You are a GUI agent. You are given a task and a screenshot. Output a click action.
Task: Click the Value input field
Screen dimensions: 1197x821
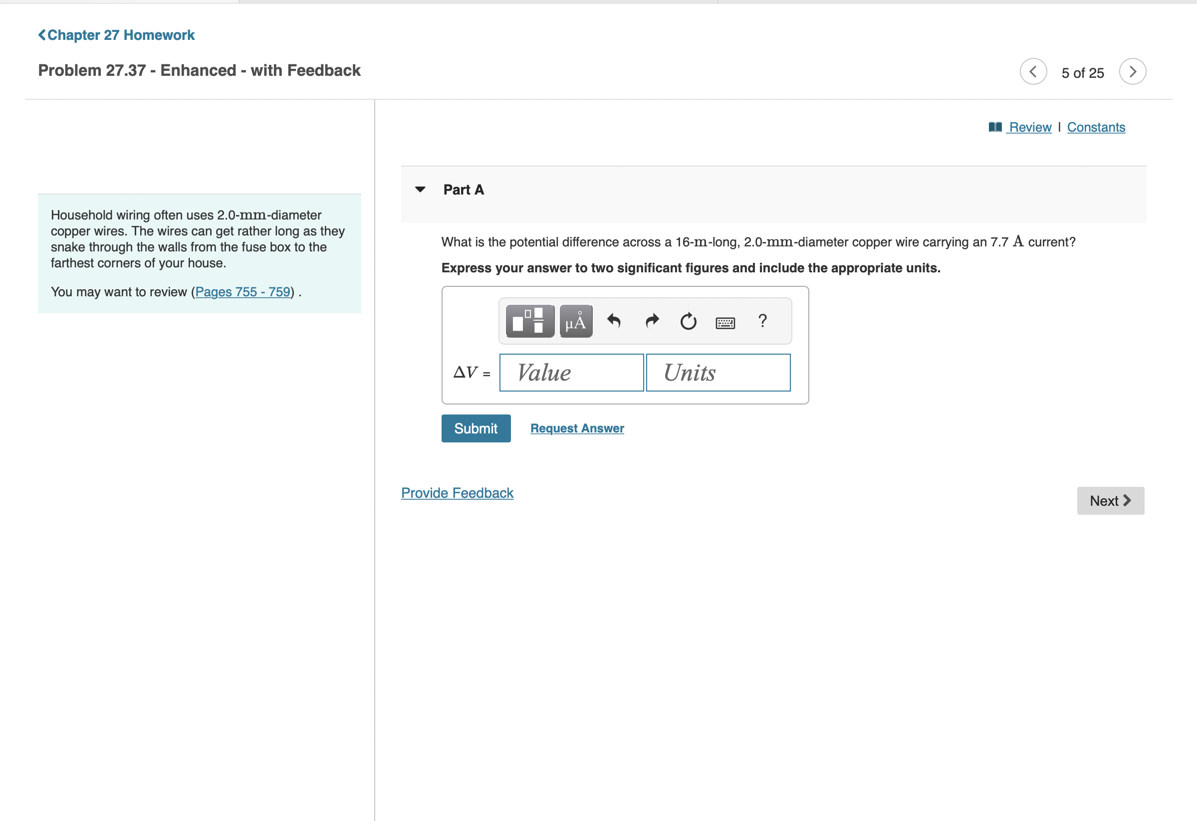[x=571, y=373]
